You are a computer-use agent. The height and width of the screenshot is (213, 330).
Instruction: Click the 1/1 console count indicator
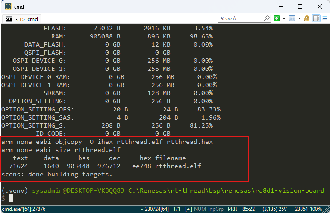[x=177, y=209]
